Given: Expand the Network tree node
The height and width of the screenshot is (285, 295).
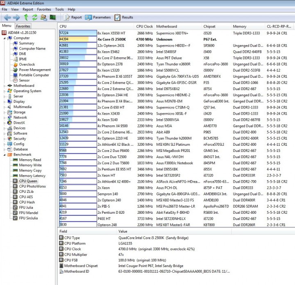Looking at the screenshot, I should pyautogui.click(x=5, y=118).
